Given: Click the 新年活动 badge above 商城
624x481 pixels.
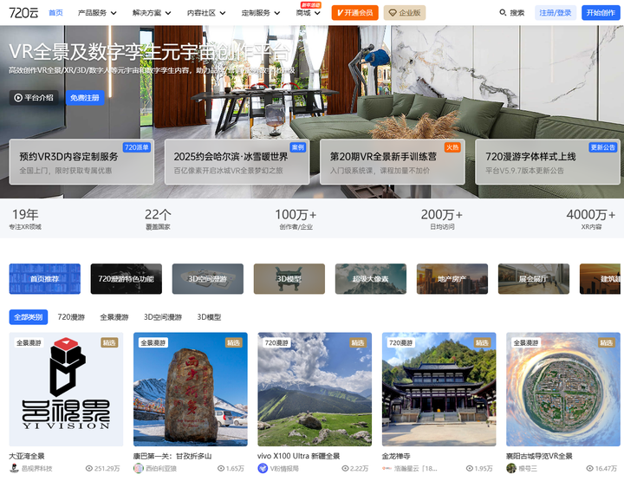Looking at the screenshot, I should click(x=311, y=5).
